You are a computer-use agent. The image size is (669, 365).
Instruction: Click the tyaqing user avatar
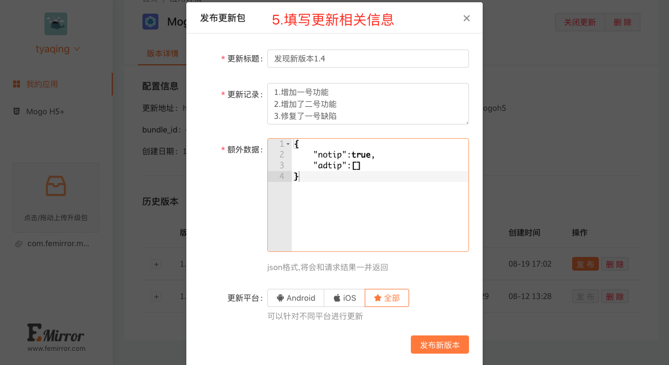pos(56,24)
